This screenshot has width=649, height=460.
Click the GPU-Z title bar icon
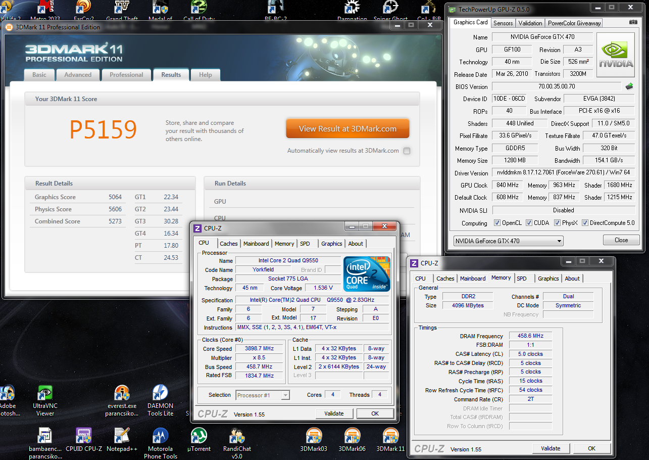[451, 9]
